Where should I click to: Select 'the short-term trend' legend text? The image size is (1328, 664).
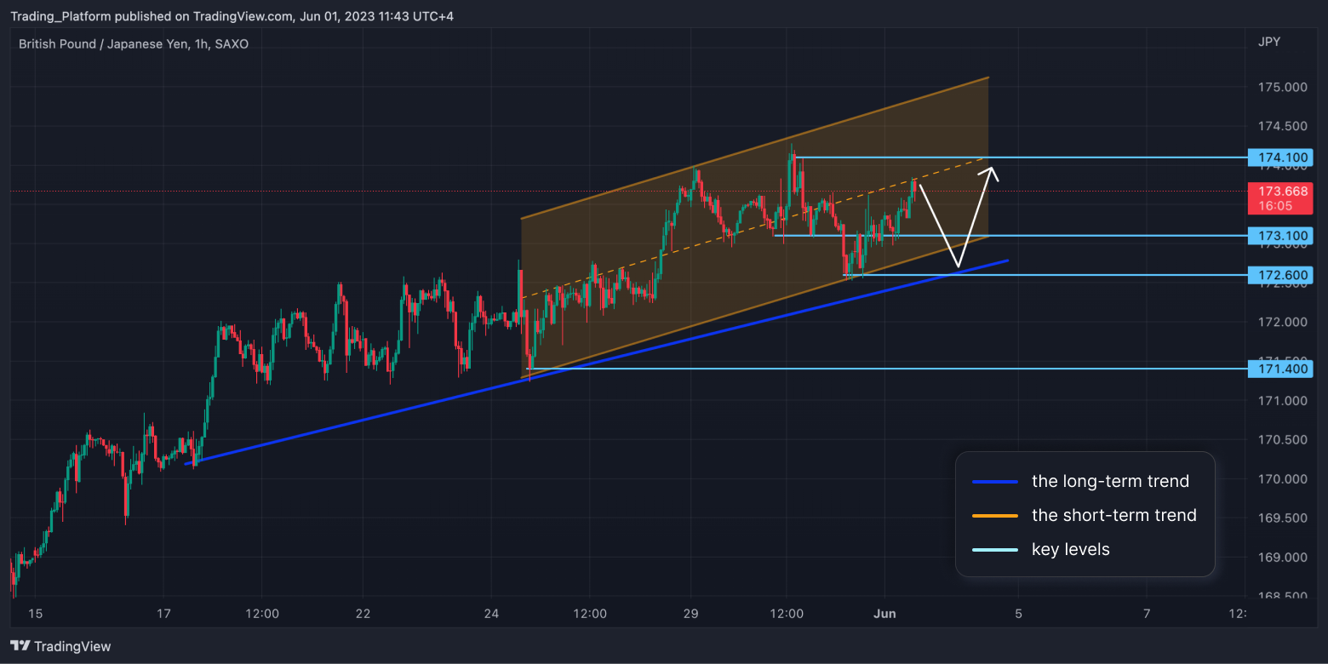click(x=1114, y=515)
